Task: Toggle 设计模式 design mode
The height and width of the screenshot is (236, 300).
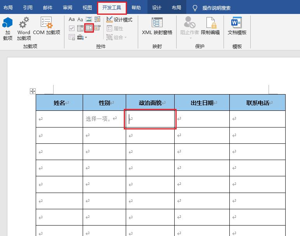Action: (x=120, y=19)
